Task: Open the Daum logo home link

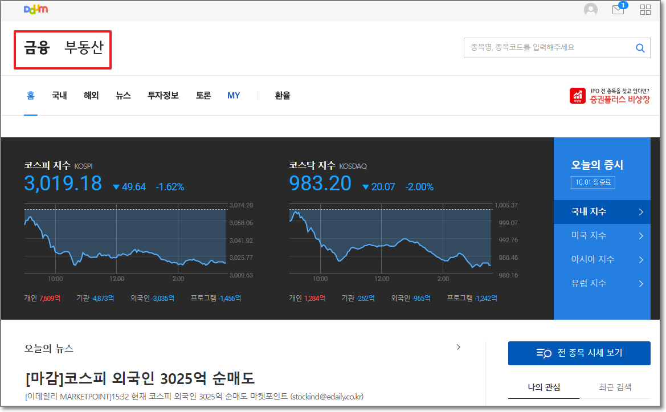Action: 36,9
